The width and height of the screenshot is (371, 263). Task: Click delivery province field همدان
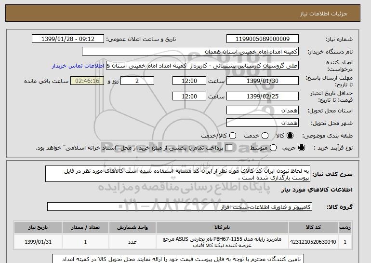click(x=263, y=110)
